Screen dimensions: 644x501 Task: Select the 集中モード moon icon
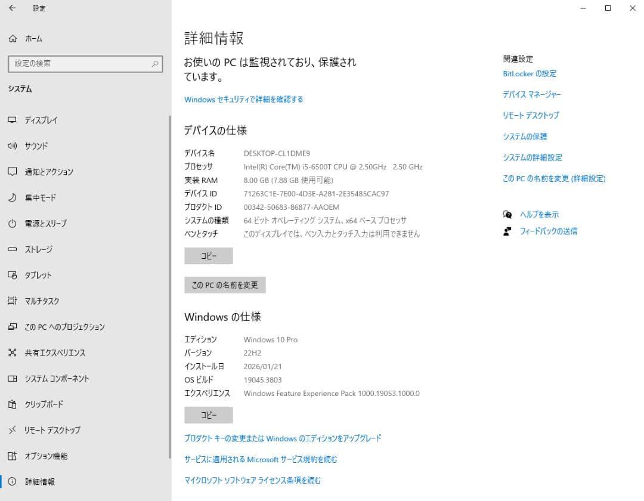13,197
